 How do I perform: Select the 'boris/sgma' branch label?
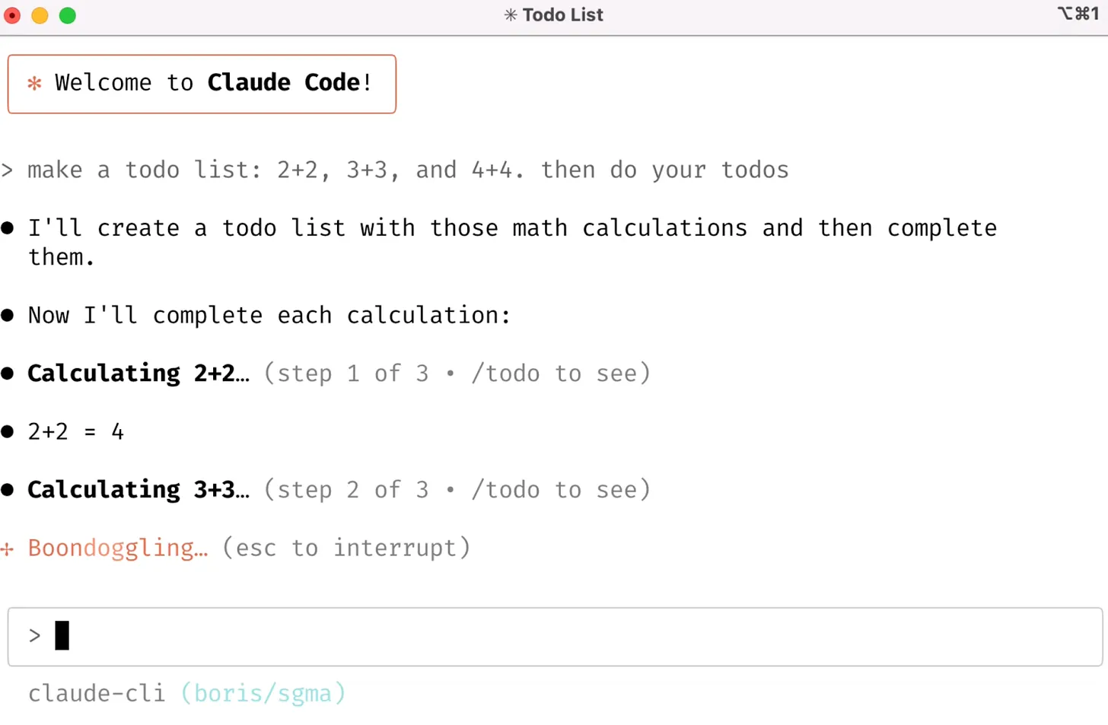tap(263, 693)
